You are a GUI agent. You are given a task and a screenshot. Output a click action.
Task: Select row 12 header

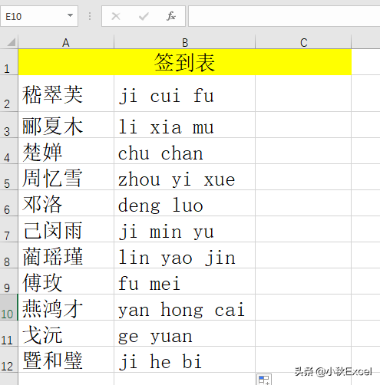click(x=9, y=360)
